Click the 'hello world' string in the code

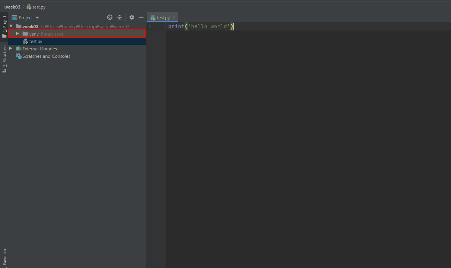209,26
